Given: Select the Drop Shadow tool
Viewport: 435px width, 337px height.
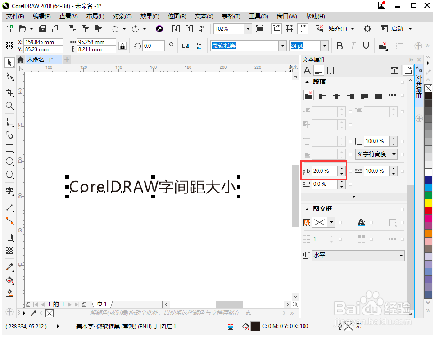Looking at the screenshot, I should click(x=10, y=237).
